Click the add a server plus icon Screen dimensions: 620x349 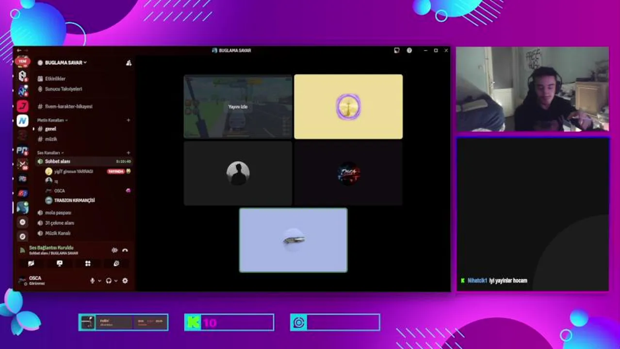coord(22,222)
